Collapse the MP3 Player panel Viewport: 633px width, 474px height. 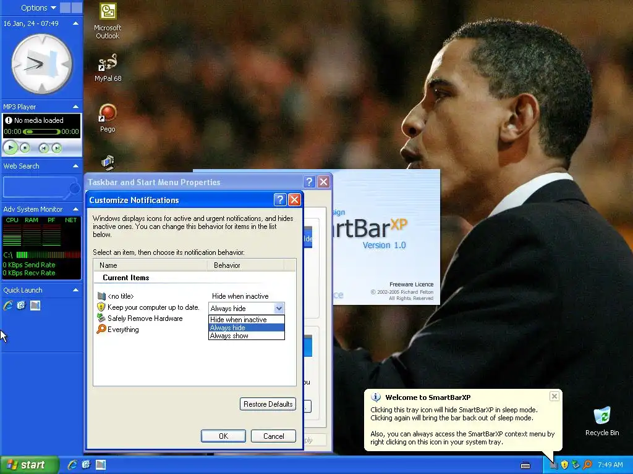pyautogui.click(x=75, y=107)
